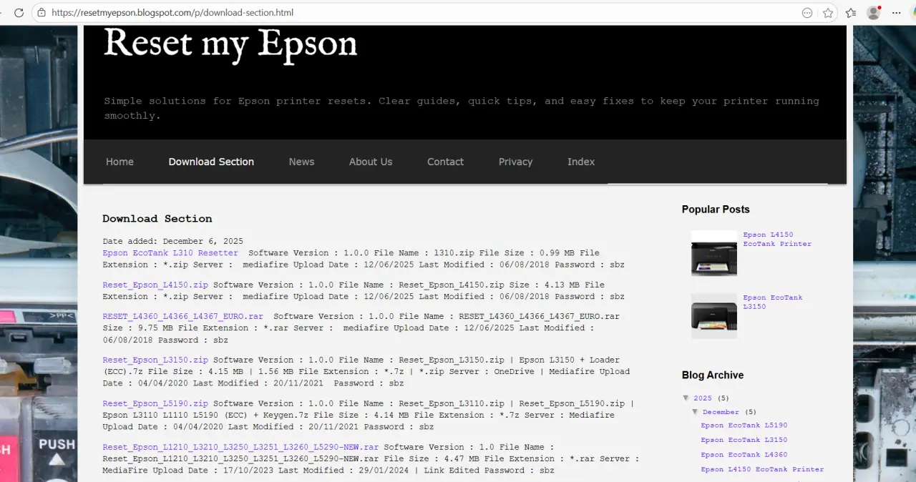Screen dimensions: 916x482
Task: Reload the page with the refresh icon
Action: coord(19,13)
